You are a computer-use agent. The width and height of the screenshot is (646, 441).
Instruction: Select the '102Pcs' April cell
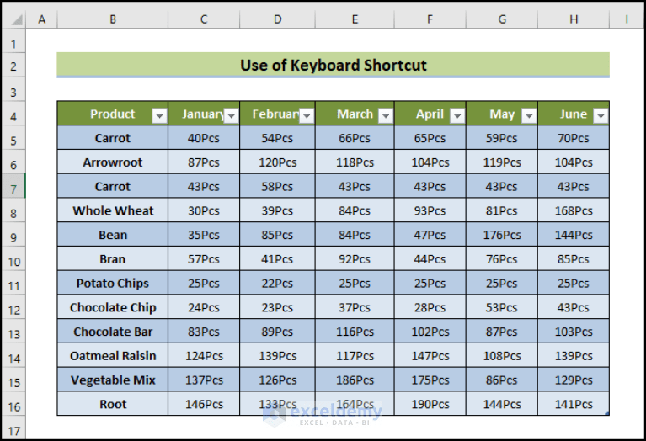(x=430, y=332)
